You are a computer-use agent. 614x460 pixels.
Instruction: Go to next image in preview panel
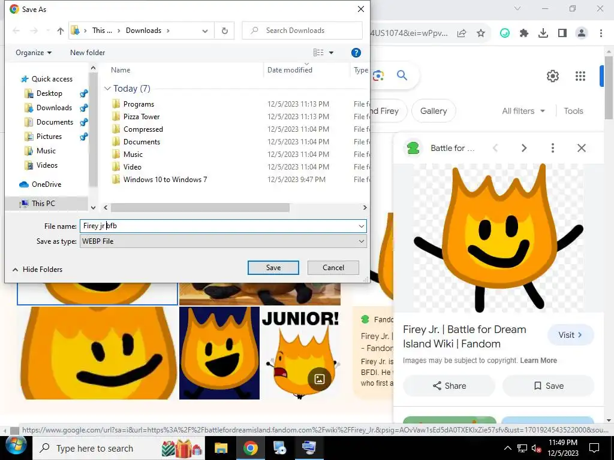524,148
